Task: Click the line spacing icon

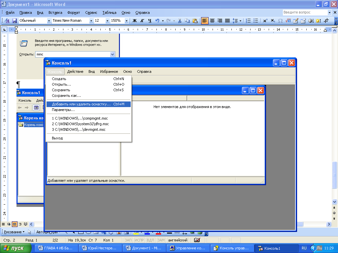Action: tap(235, 21)
